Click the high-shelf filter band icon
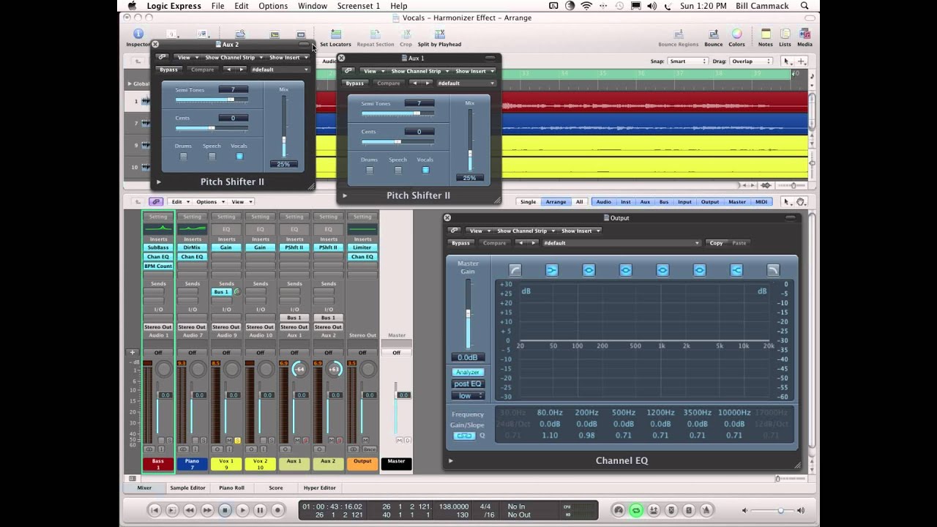 pyautogui.click(x=736, y=270)
